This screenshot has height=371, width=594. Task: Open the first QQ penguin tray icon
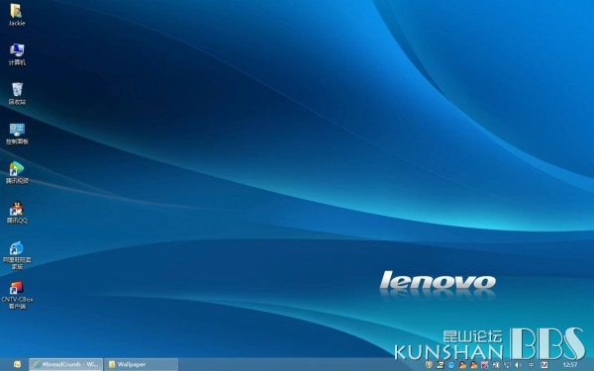pyautogui.click(x=462, y=365)
